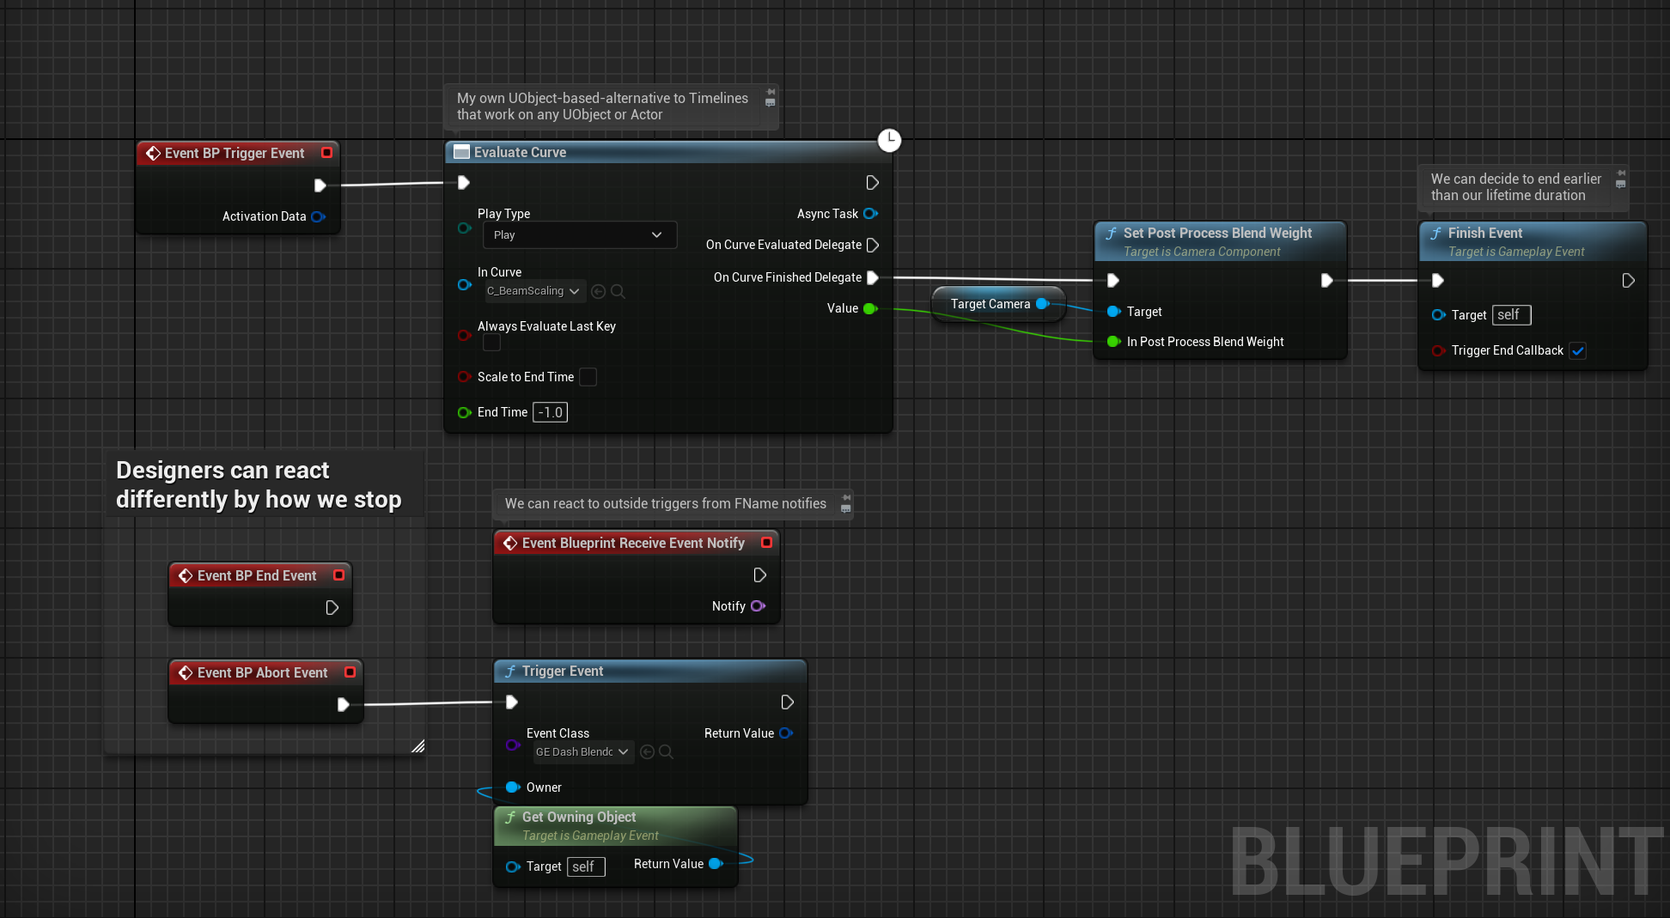Click the Event BP Trigger Event title
The width and height of the screenshot is (1670, 918).
point(235,154)
